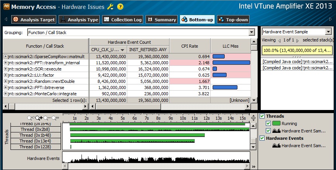Click timeline row height adjust icon
Viewport: 336px width, 170px height.
pos(253,118)
